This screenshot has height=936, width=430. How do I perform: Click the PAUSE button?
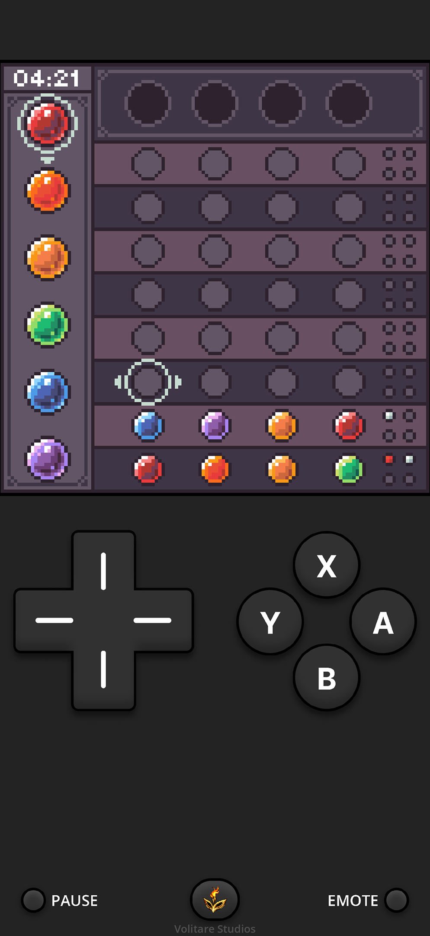click(60, 900)
